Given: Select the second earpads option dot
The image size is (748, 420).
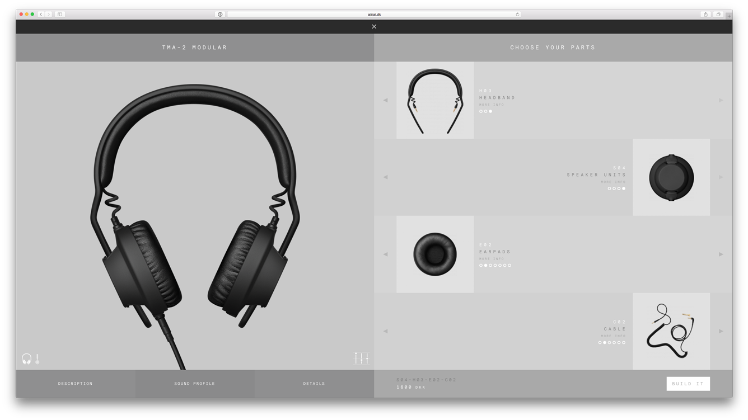Looking at the screenshot, I should click(485, 266).
